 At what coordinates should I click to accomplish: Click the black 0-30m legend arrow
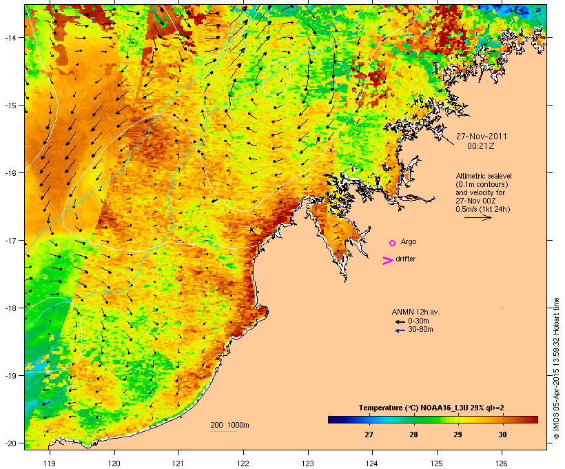[400, 321]
